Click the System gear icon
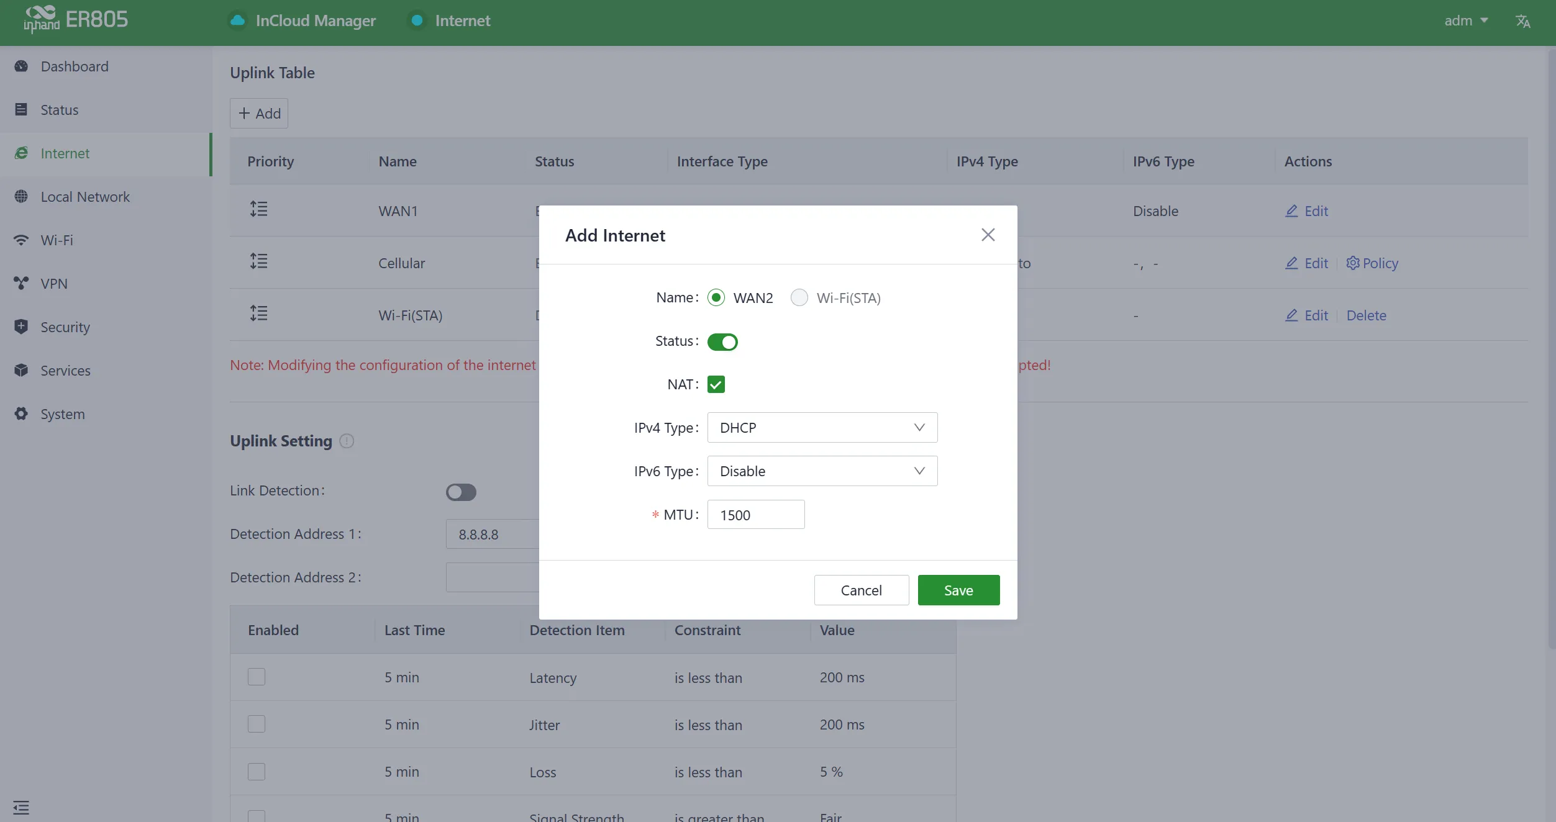 click(x=21, y=414)
